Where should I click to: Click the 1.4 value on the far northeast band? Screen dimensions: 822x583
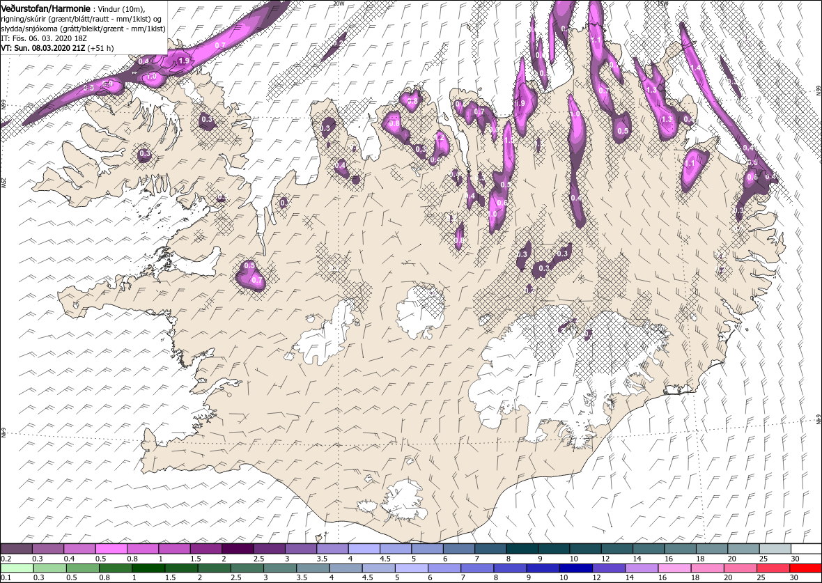coord(695,68)
